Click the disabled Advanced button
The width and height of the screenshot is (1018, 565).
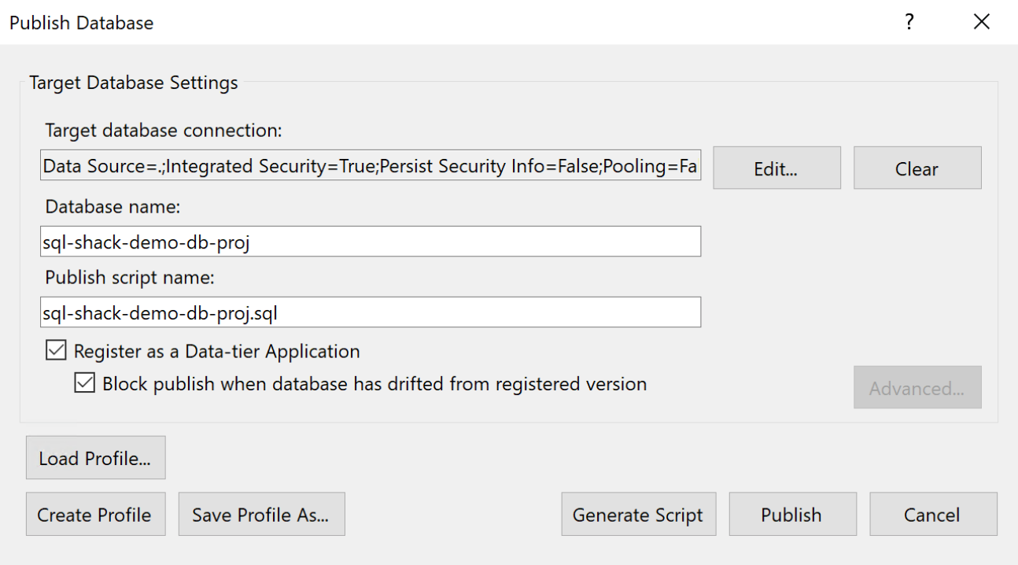coord(917,387)
